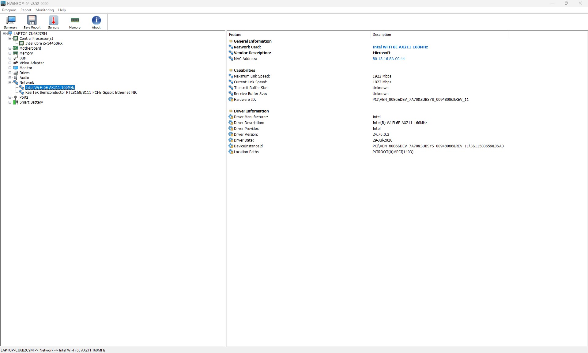Click the Description column header
Image resolution: width=588 pixels, height=353 pixels.
click(439, 35)
